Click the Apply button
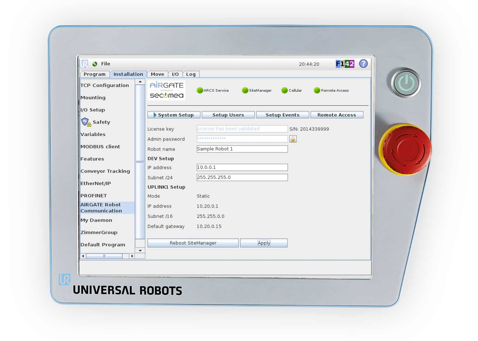478x341 pixels. tap(264, 243)
